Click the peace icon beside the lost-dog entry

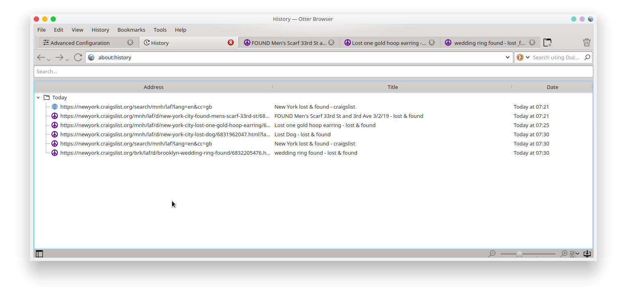(55, 134)
